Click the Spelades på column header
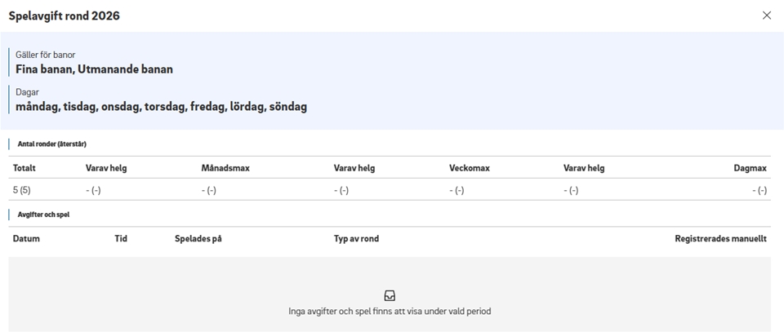The height and width of the screenshot is (332, 784). click(198, 239)
